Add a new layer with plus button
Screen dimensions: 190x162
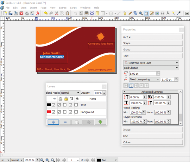(x=53, y=122)
